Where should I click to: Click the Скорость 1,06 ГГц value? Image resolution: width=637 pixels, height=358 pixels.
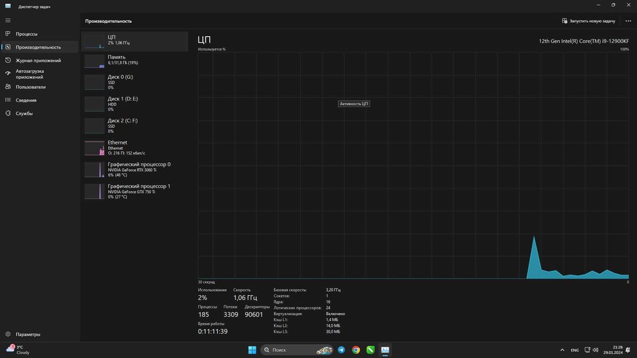tap(245, 298)
